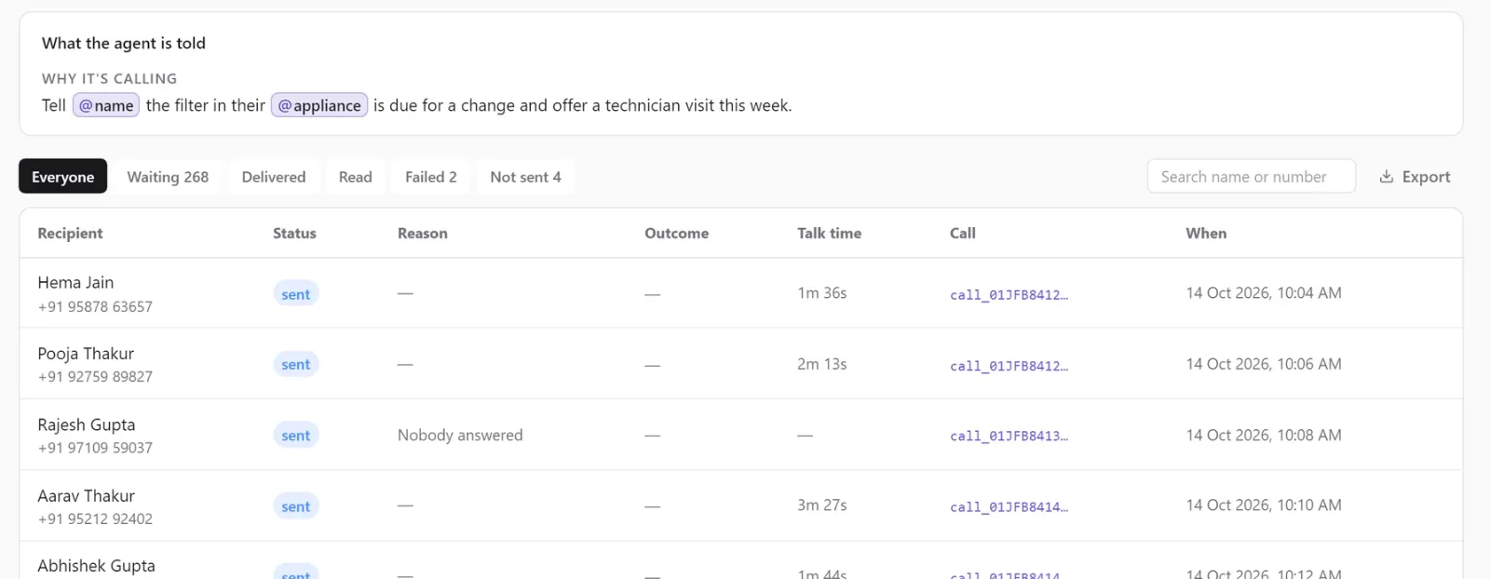Select the recipient name Aarav Thakur

click(86, 495)
